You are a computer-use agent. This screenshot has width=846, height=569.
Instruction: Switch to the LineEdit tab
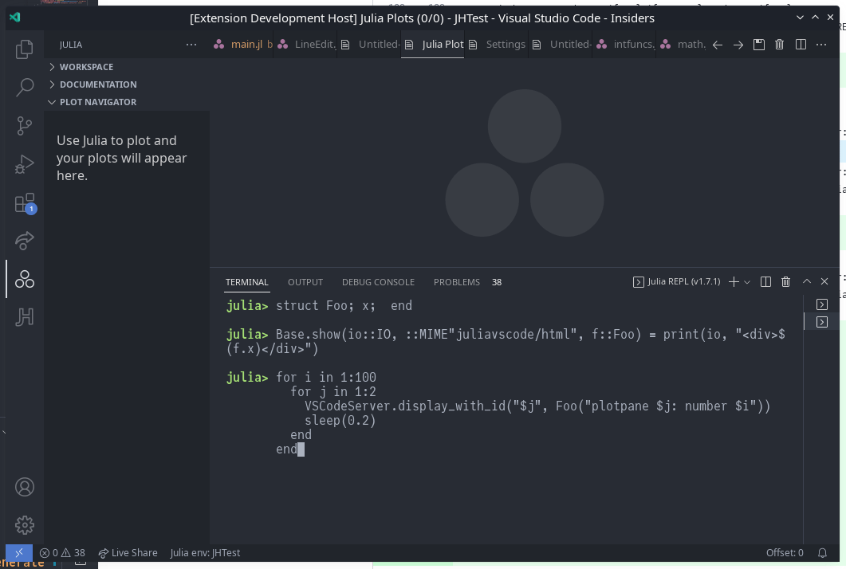click(306, 45)
